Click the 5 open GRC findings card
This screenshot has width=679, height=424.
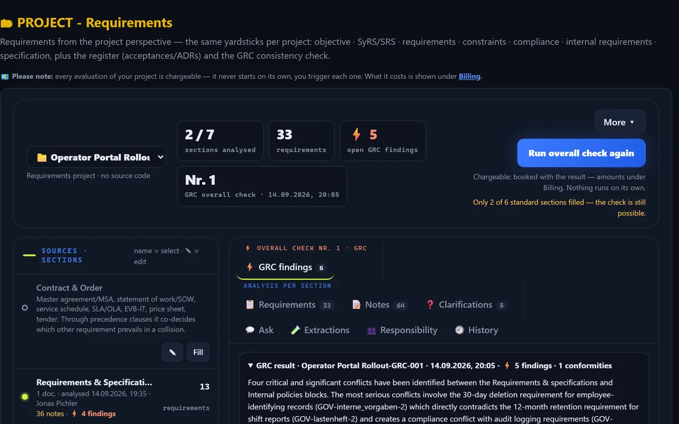(383, 141)
